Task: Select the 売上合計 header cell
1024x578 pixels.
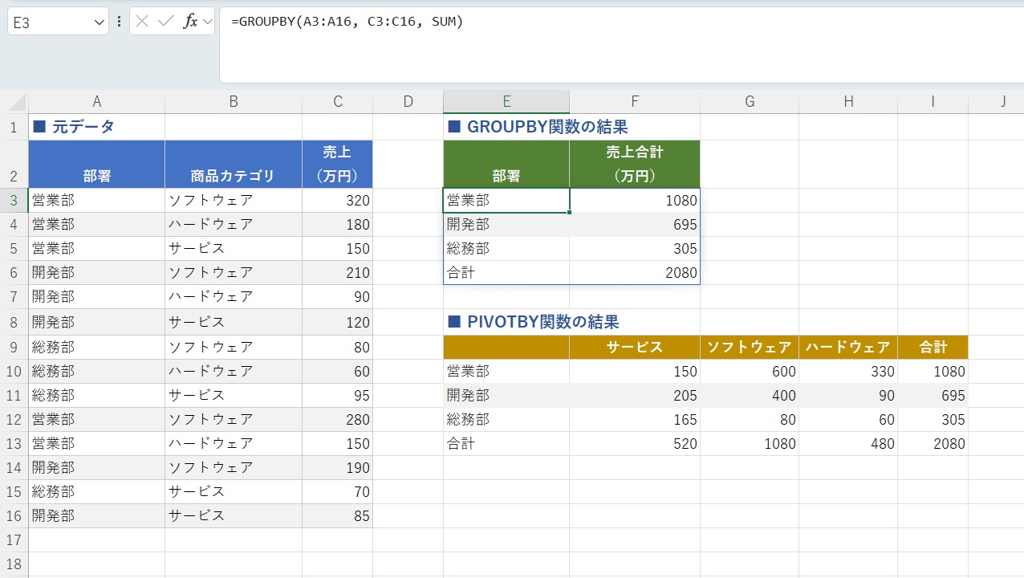Action: click(635, 164)
